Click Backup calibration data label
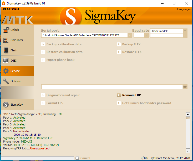 64,44
